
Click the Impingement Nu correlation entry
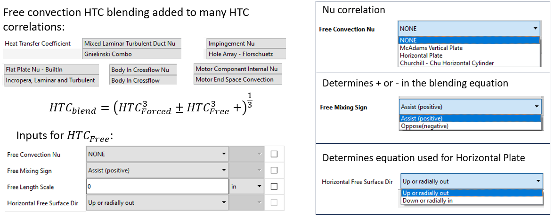tap(246, 44)
